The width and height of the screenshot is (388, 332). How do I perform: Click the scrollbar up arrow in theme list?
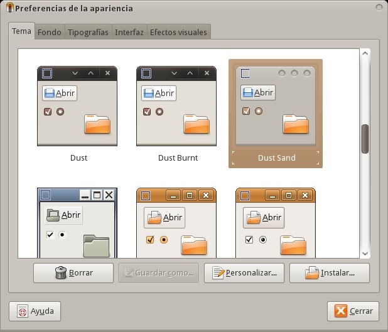click(x=365, y=53)
